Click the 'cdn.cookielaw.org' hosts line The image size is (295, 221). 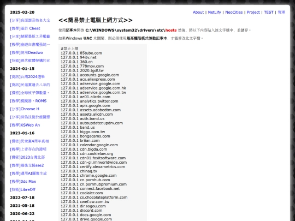pyautogui.click(x=87, y=154)
